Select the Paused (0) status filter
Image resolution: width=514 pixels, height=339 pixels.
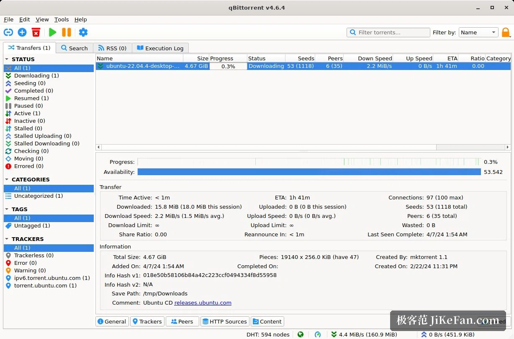point(49,106)
